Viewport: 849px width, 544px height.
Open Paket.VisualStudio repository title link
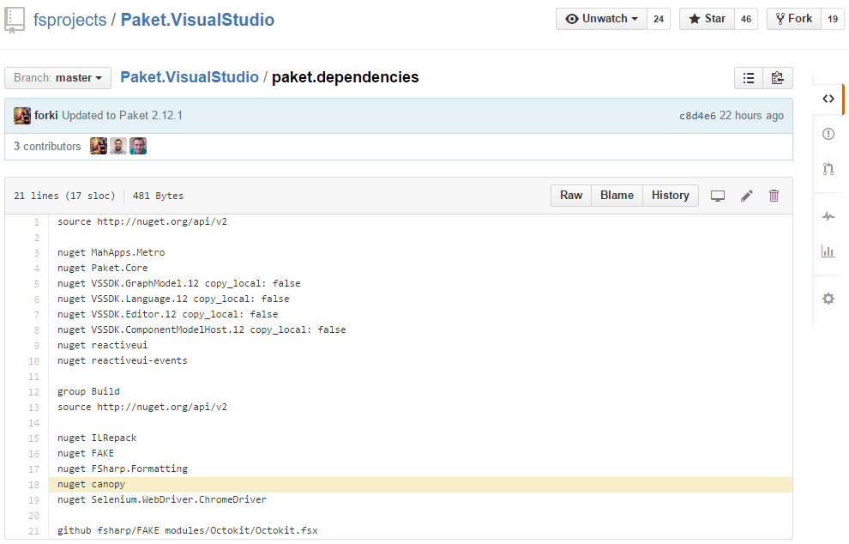click(197, 20)
